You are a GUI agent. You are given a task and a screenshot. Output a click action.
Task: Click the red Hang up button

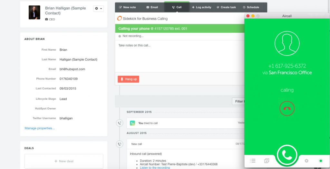(x=128, y=79)
